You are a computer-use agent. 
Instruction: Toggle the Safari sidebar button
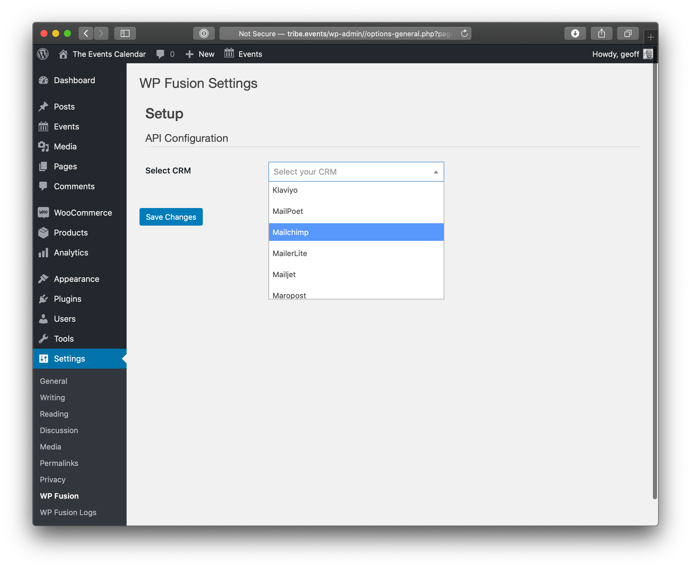pyautogui.click(x=125, y=34)
